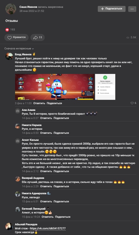
Task: Open Асхат Касым's camera placeholder avatar
Action: click(x=18, y=141)
